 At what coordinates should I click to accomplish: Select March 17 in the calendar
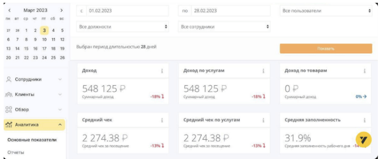coord(44,49)
